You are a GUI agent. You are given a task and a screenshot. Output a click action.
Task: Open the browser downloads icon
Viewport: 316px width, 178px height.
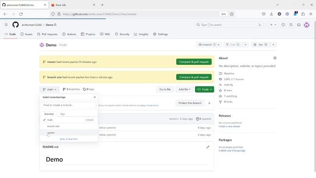(x=272, y=14)
